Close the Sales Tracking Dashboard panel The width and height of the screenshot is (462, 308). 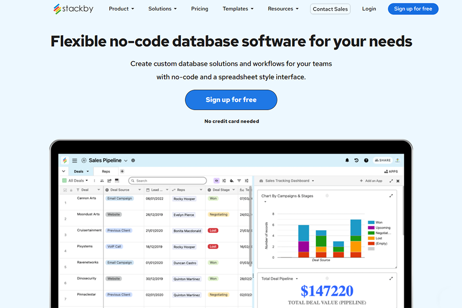398,181
